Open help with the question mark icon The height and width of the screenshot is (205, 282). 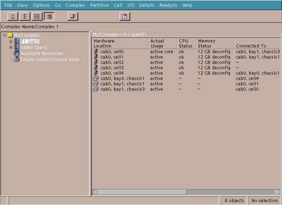coord(125,16)
